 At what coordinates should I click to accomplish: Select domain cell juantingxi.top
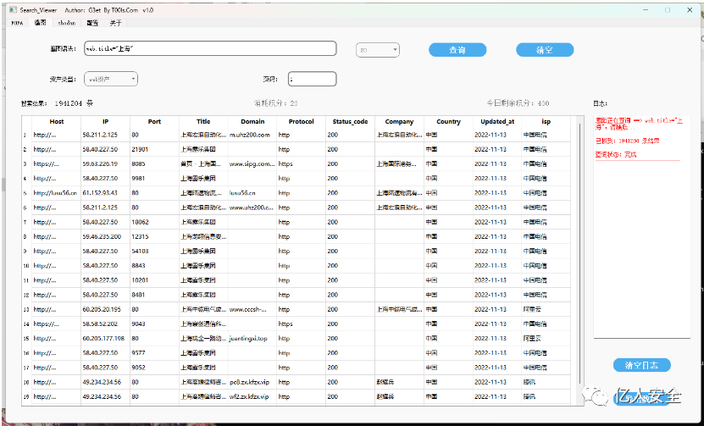252,339
